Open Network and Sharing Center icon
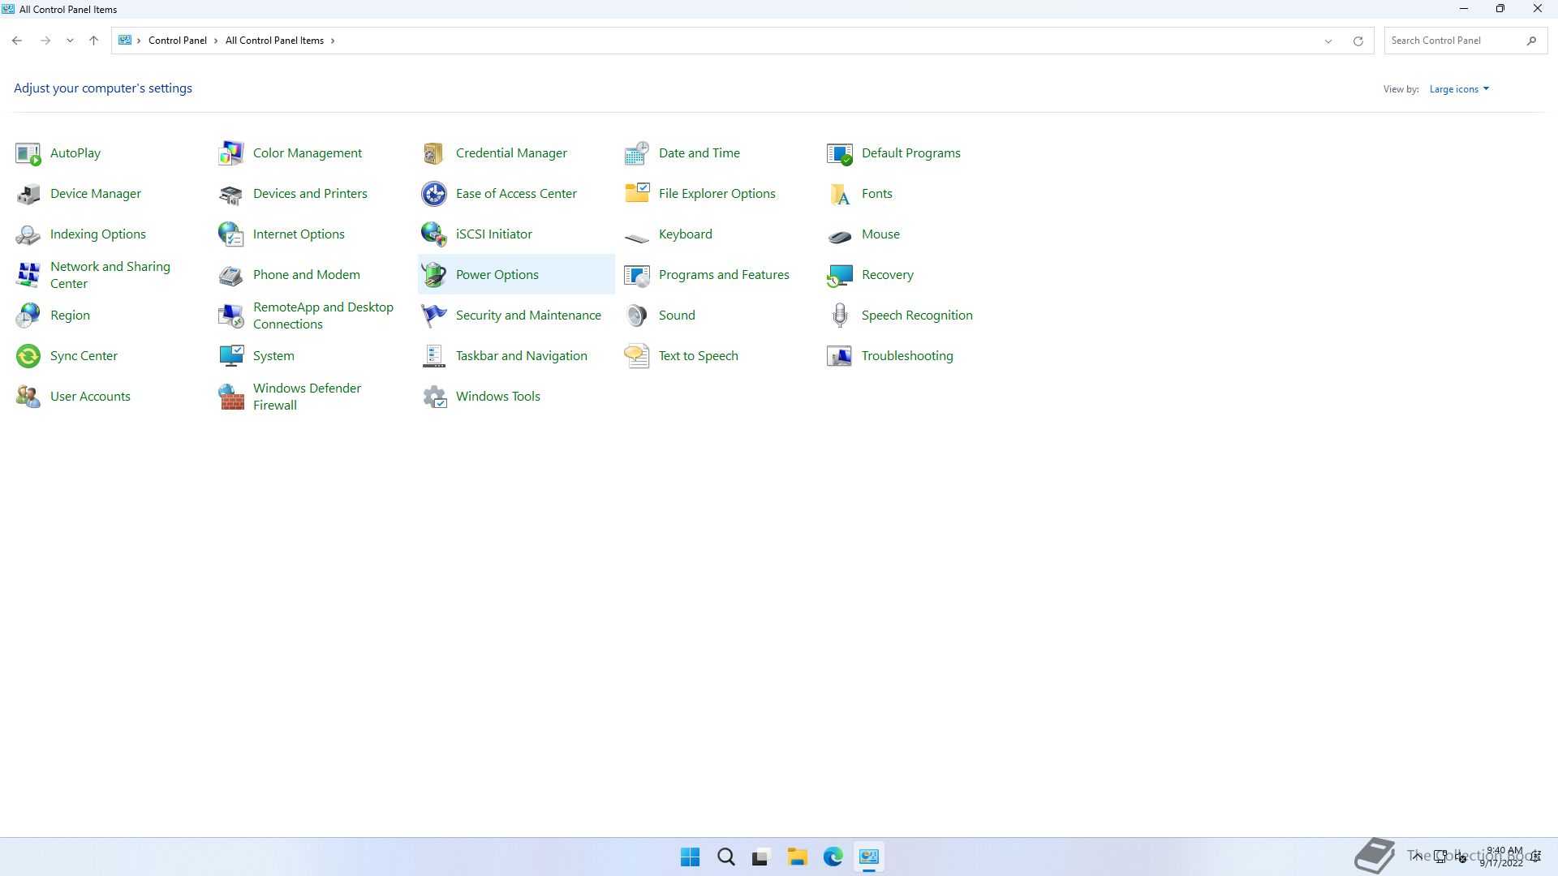Image resolution: width=1558 pixels, height=876 pixels. (28, 275)
